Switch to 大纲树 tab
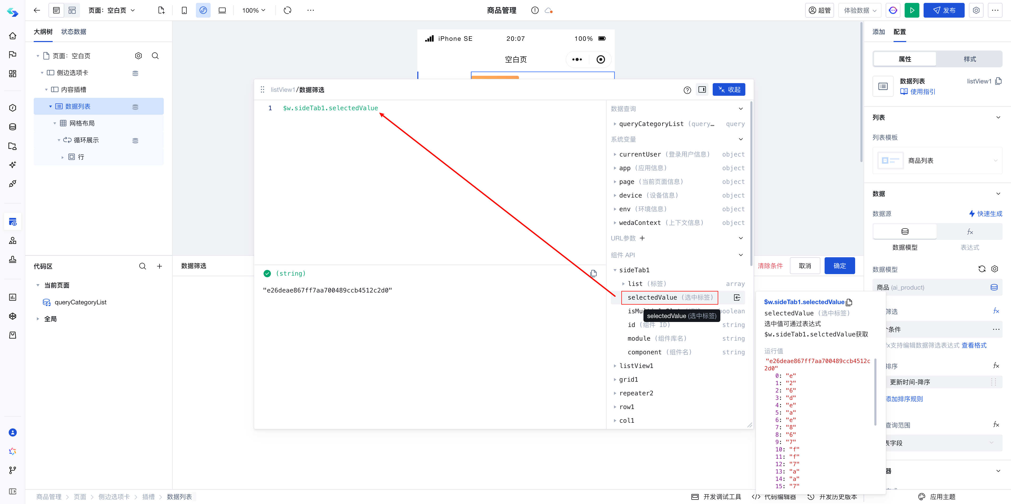 [x=43, y=32]
